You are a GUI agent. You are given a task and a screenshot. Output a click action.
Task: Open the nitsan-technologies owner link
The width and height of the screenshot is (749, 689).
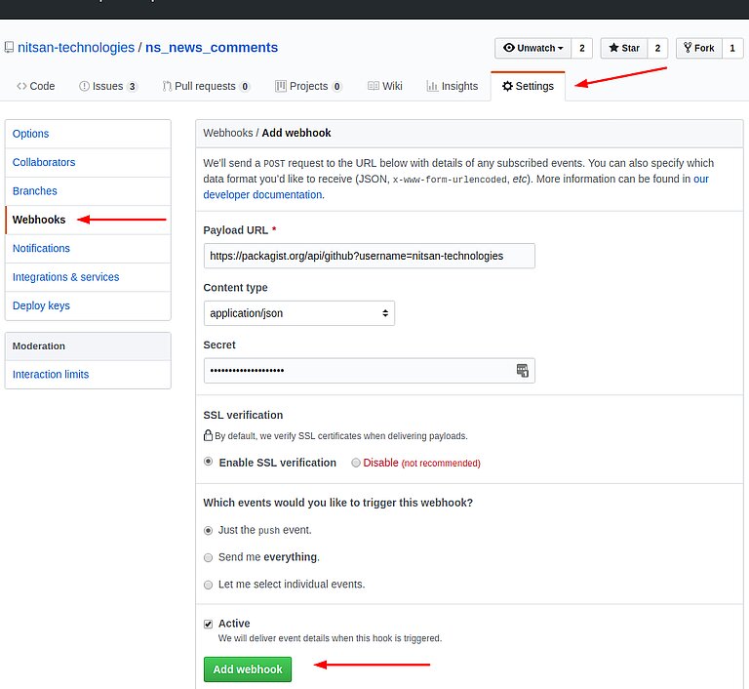click(76, 48)
